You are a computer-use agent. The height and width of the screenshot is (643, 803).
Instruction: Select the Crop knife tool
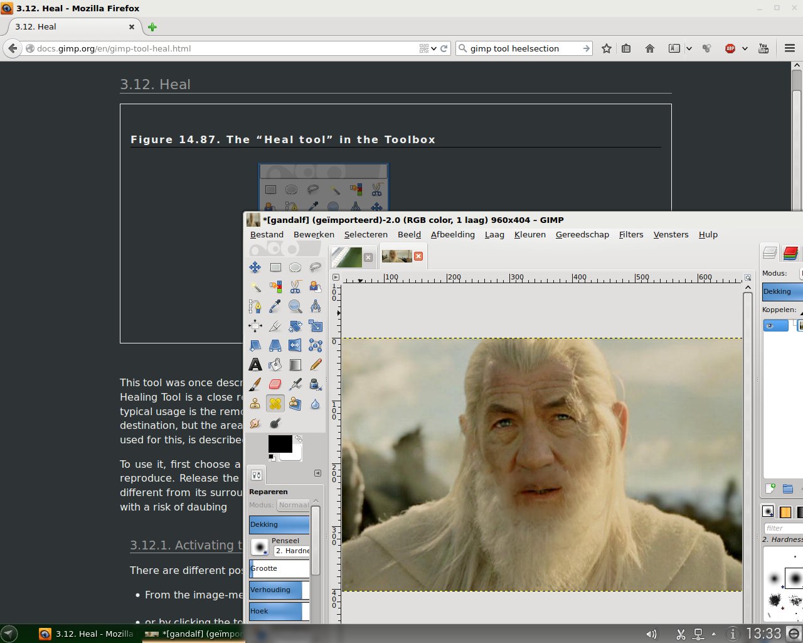[x=275, y=326]
